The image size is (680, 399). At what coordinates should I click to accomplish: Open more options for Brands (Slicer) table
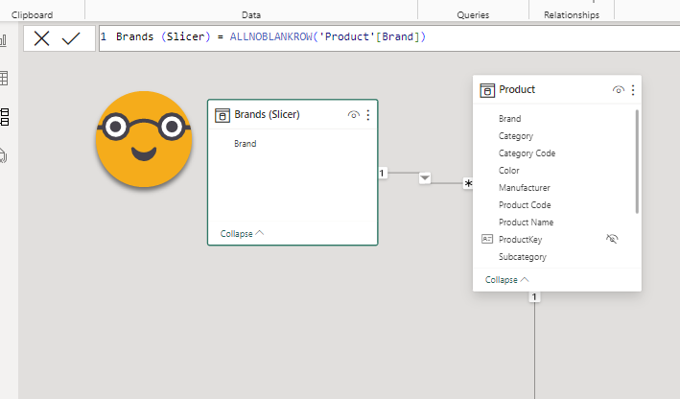click(368, 115)
